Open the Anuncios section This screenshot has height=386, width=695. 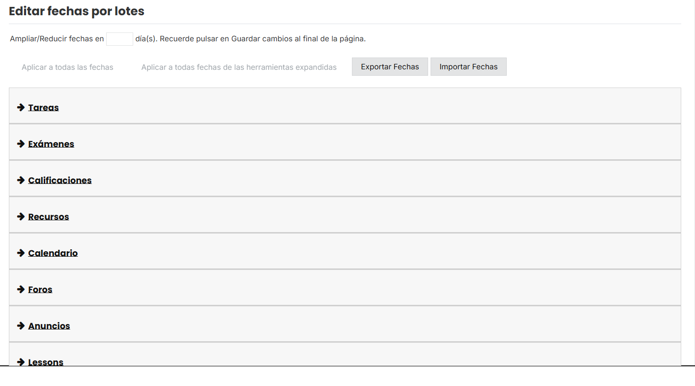(49, 326)
